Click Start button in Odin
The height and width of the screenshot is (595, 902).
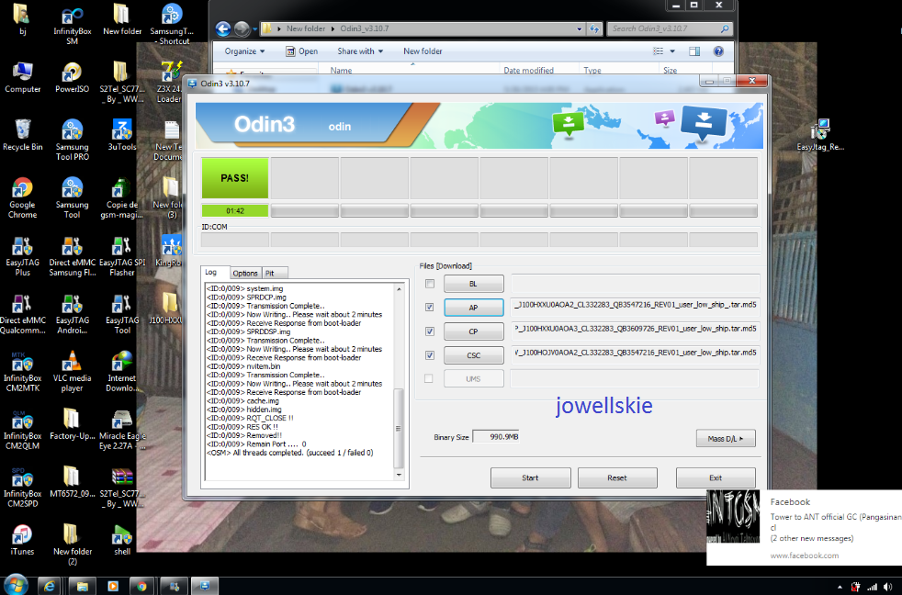(x=530, y=477)
